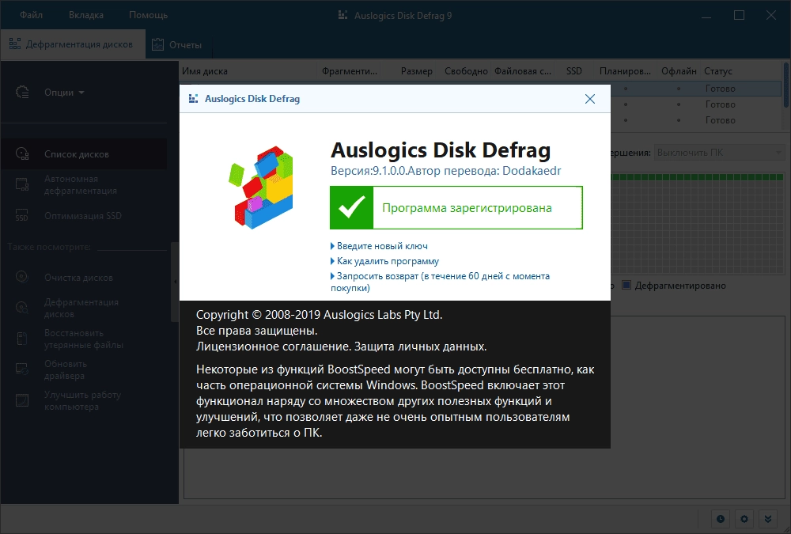
Task: Click the double chevron down icon
Action: 768,519
